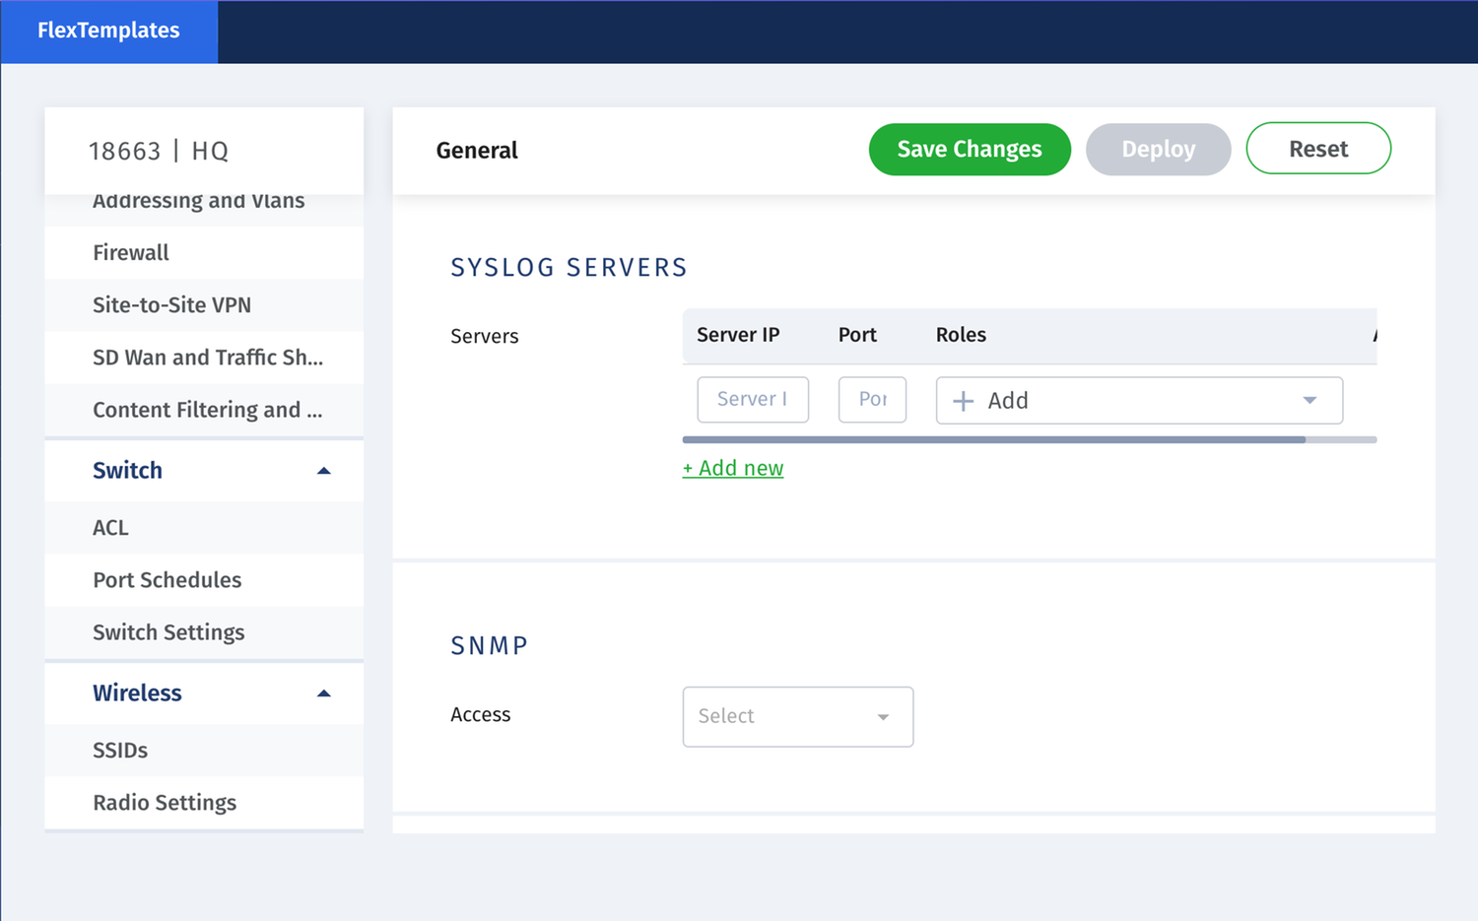The image size is (1478, 921).
Task: Select SSIDs under the Wireless section
Action: 120,750
